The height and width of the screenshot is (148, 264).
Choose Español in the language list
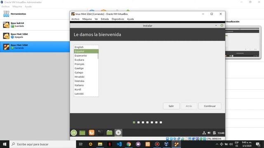pyautogui.click(x=86, y=51)
